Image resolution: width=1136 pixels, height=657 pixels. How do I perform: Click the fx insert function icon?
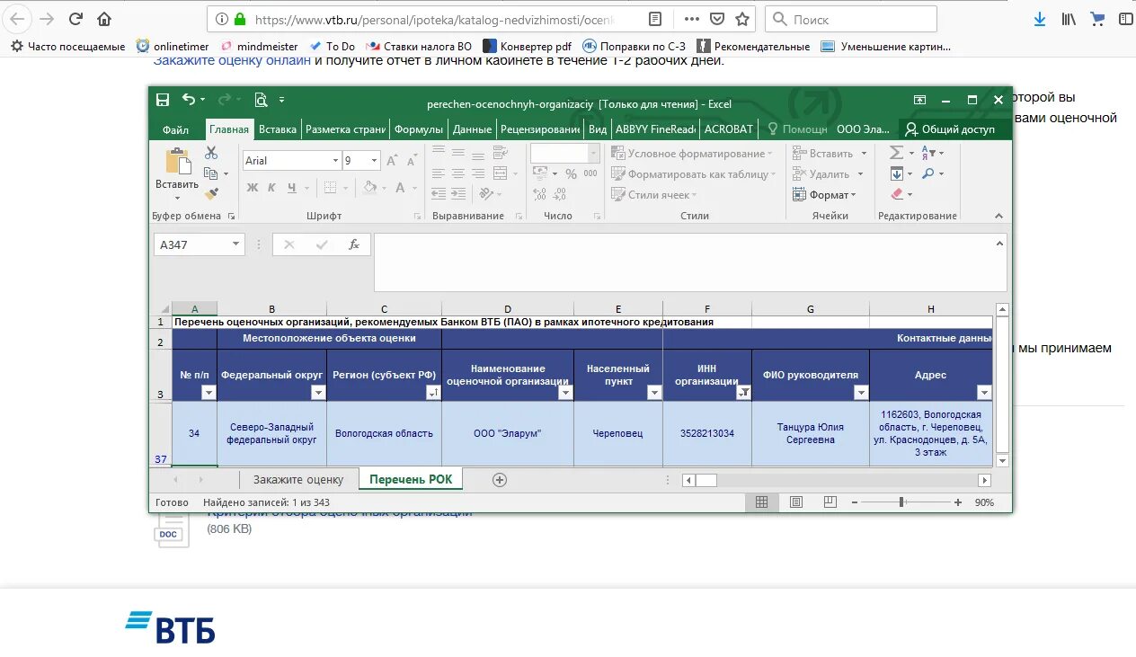pos(354,244)
